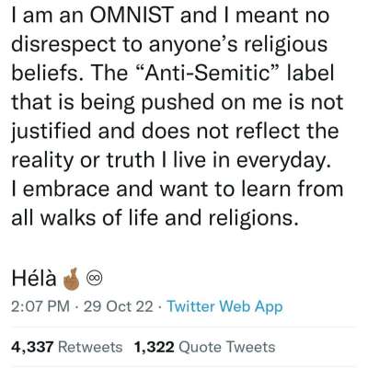The image size is (368, 368).
Task: Click the word "justified" in the tweet
Action: 52,132
